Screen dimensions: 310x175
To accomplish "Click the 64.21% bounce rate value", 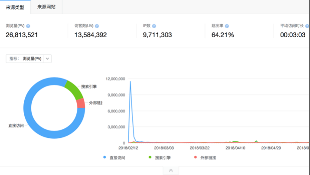I will point(222,35).
